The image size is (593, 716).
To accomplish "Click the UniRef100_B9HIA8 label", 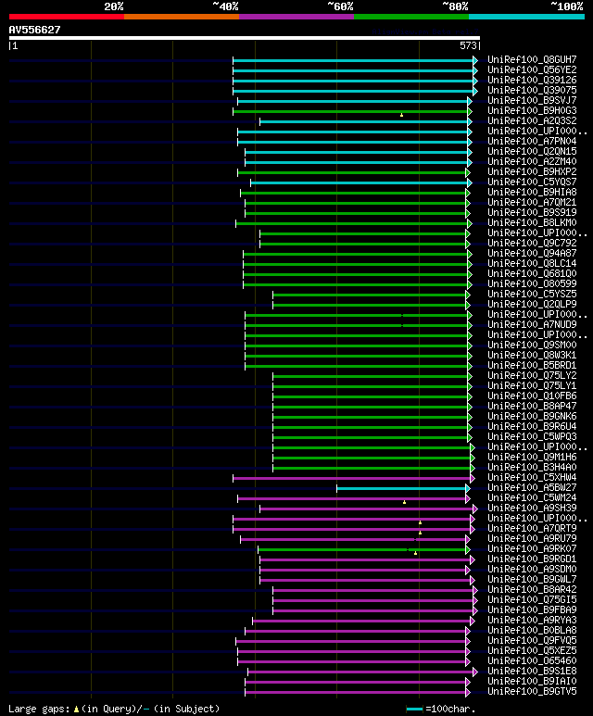I will [532, 193].
